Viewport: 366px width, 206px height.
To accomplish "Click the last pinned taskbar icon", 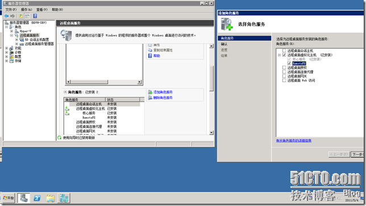I will (64, 198).
